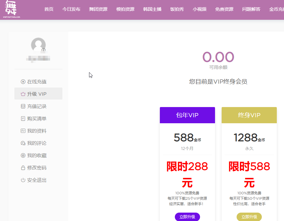284x221 pixels.
Task: Select 模拍资源 navigation item
Action: click(x=125, y=9)
